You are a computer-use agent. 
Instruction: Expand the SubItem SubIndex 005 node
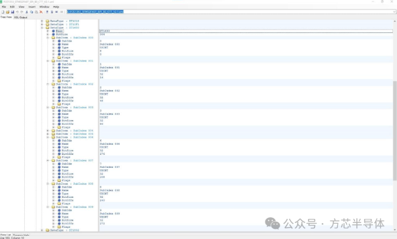pyautogui.click(x=48, y=134)
